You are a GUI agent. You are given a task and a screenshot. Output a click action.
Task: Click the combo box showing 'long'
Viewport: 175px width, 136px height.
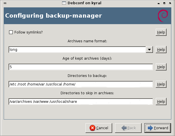[x=77, y=50]
